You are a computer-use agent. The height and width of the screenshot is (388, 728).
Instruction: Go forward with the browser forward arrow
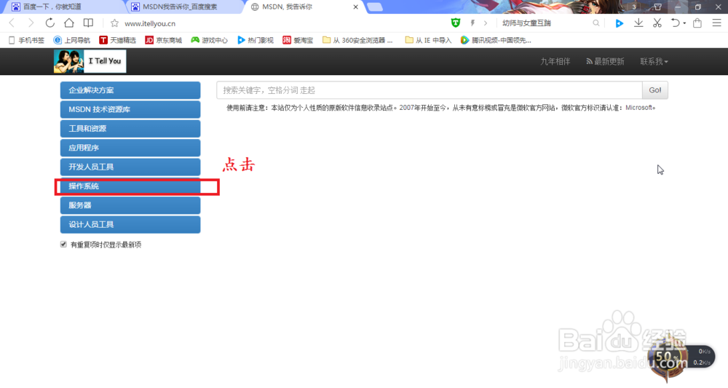(31, 23)
